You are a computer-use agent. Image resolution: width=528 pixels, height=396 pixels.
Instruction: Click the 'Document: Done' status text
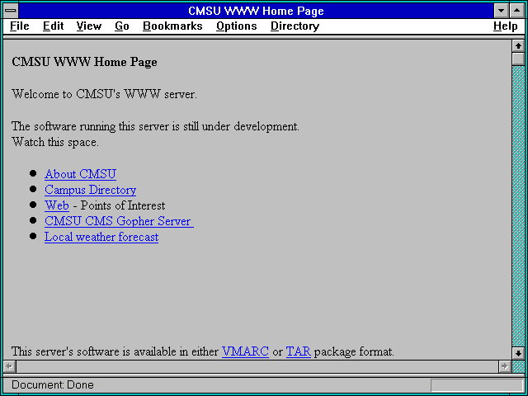click(53, 385)
